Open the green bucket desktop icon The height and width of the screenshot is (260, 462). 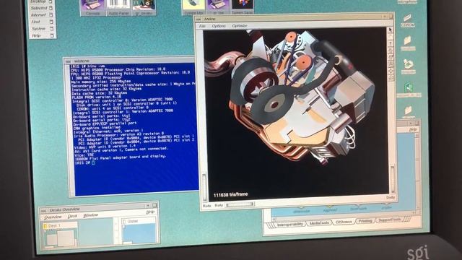[409, 66]
